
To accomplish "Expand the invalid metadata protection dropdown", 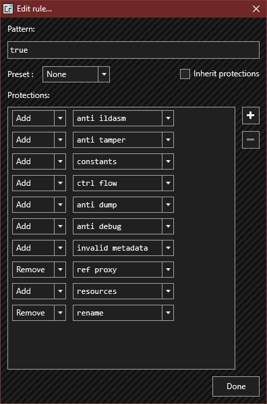I will [123, 248].
